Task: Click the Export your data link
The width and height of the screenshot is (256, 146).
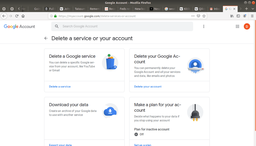Action: point(60,145)
